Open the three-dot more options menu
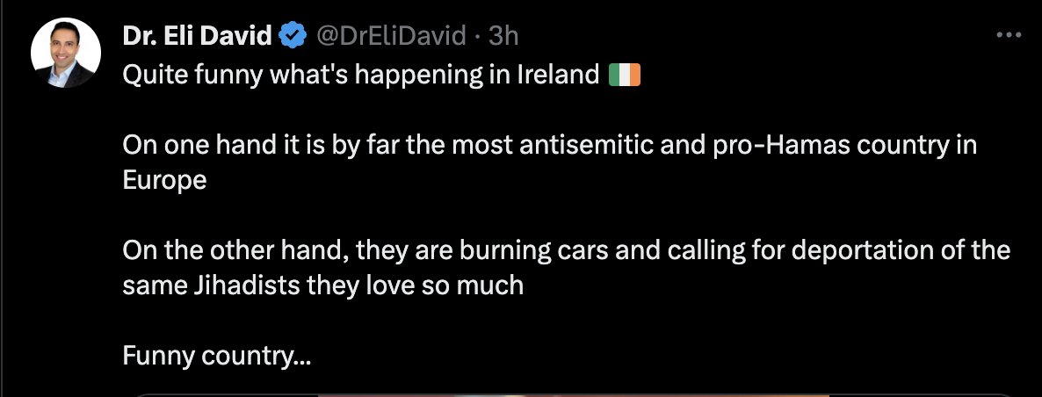This screenshot has height=397, width=1042. point(1006,35)
